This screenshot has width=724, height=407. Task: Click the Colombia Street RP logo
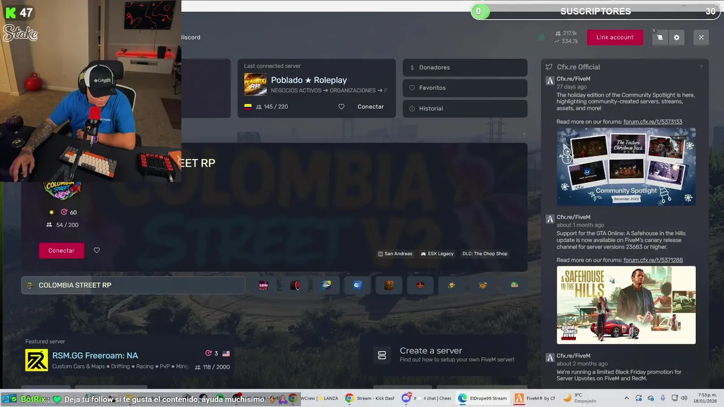63,190
